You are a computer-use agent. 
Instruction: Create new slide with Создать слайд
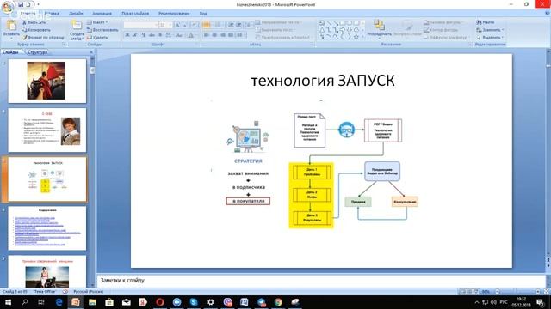pos(77,30)
